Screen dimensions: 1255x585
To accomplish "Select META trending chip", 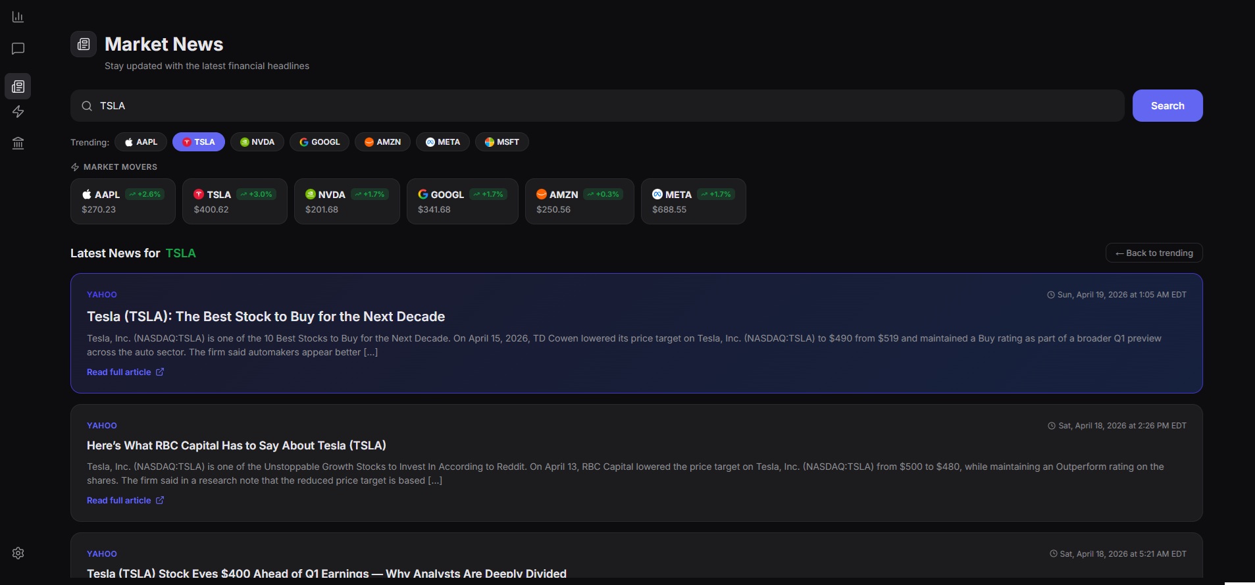I will 442,142.
